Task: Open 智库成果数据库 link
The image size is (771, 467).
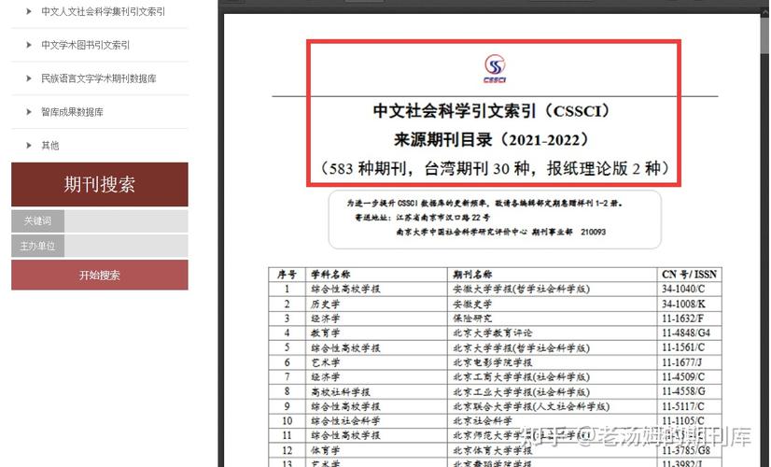Action: coord(72,112)
